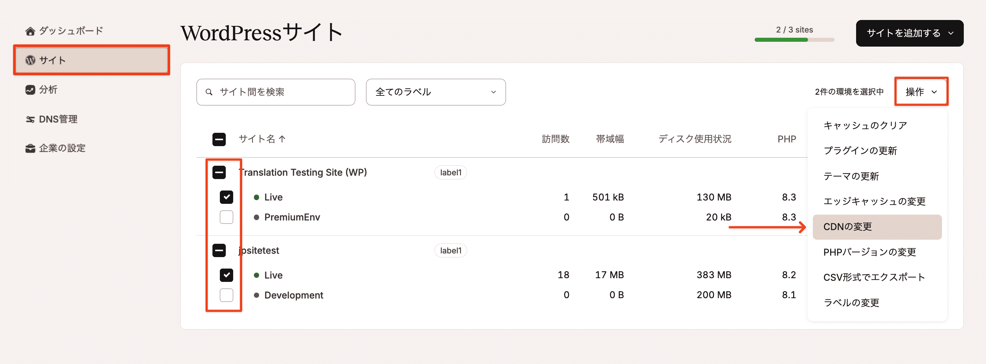The width and height of the screenshot is (986, 364).
Task: Open the jpsitetest site link
Action: [x=260, y=251]
